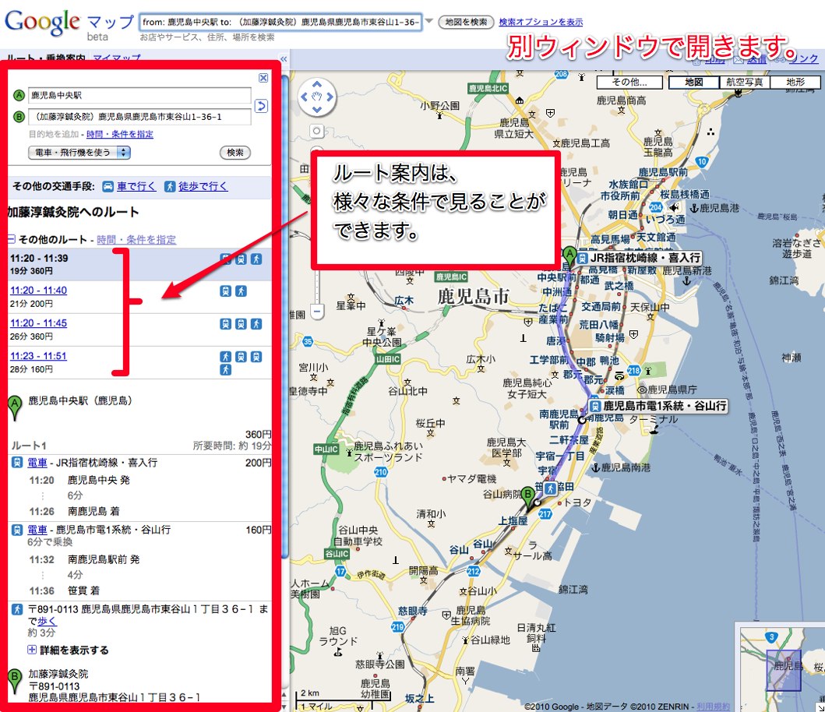
Task: Click the walking icon beside the 〒891-0113 step
Action: point(17,609)
